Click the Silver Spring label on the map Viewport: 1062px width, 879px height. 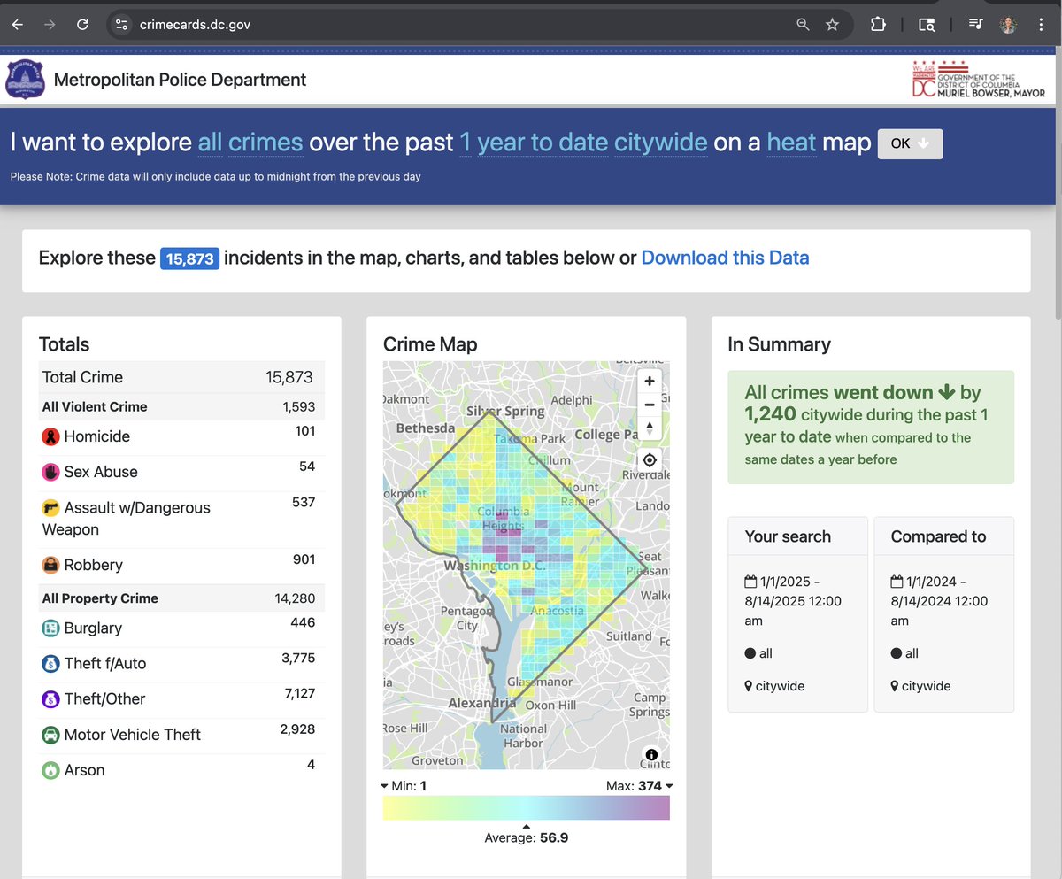[x=505, y=412]
